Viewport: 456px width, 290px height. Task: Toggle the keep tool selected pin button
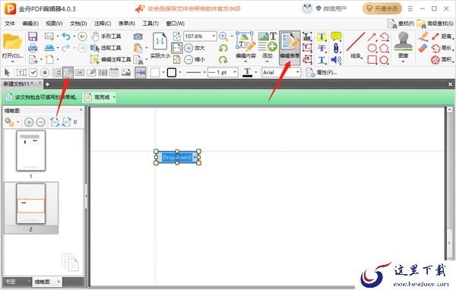click(141, 72)
